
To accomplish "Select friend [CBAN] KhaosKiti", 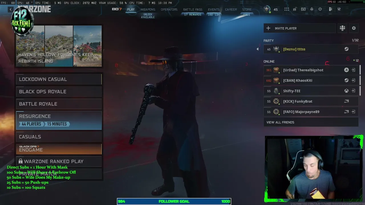I will (x=311, y=80).
